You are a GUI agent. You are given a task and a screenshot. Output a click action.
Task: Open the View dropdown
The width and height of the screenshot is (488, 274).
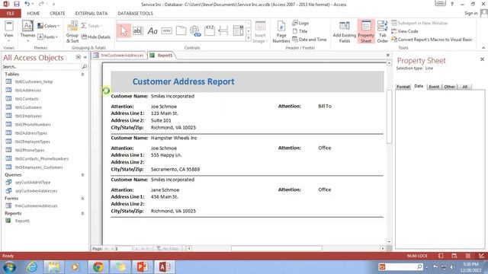(x=8, y=32)
